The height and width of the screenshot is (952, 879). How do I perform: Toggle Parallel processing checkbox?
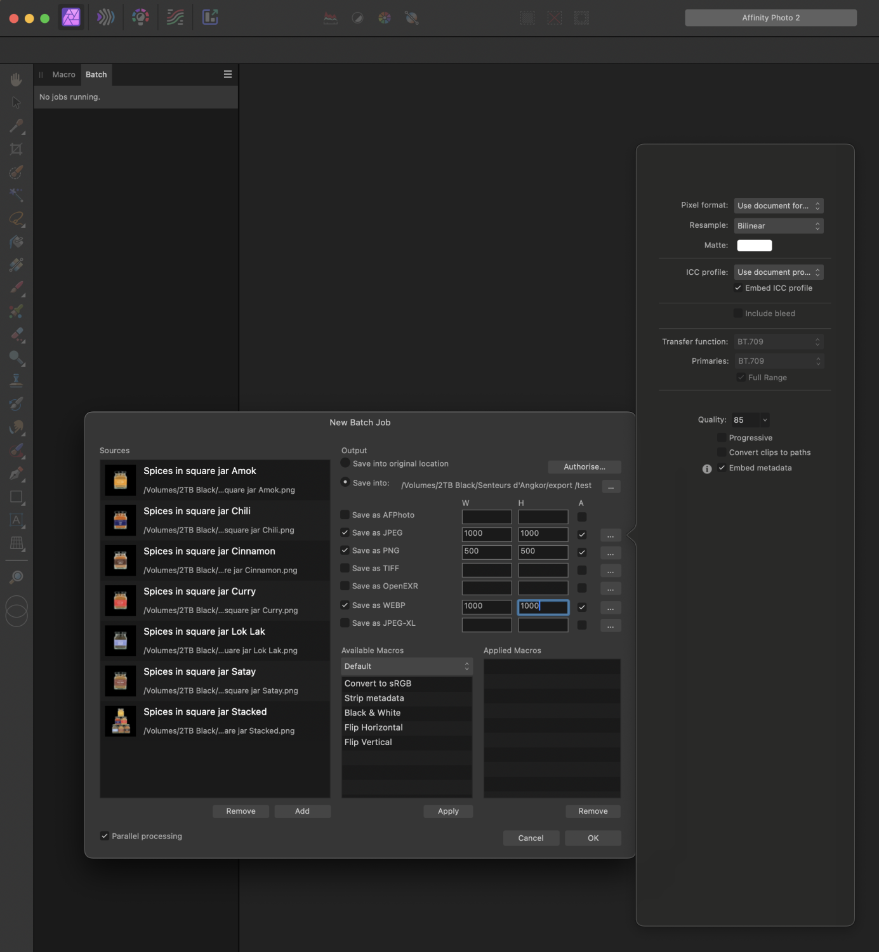pyautogui.click(x=105, y=836)
